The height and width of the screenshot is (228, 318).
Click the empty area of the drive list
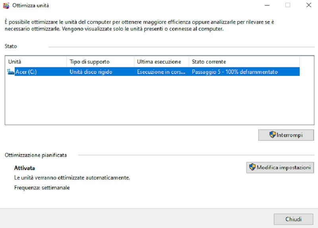point(151,103)
